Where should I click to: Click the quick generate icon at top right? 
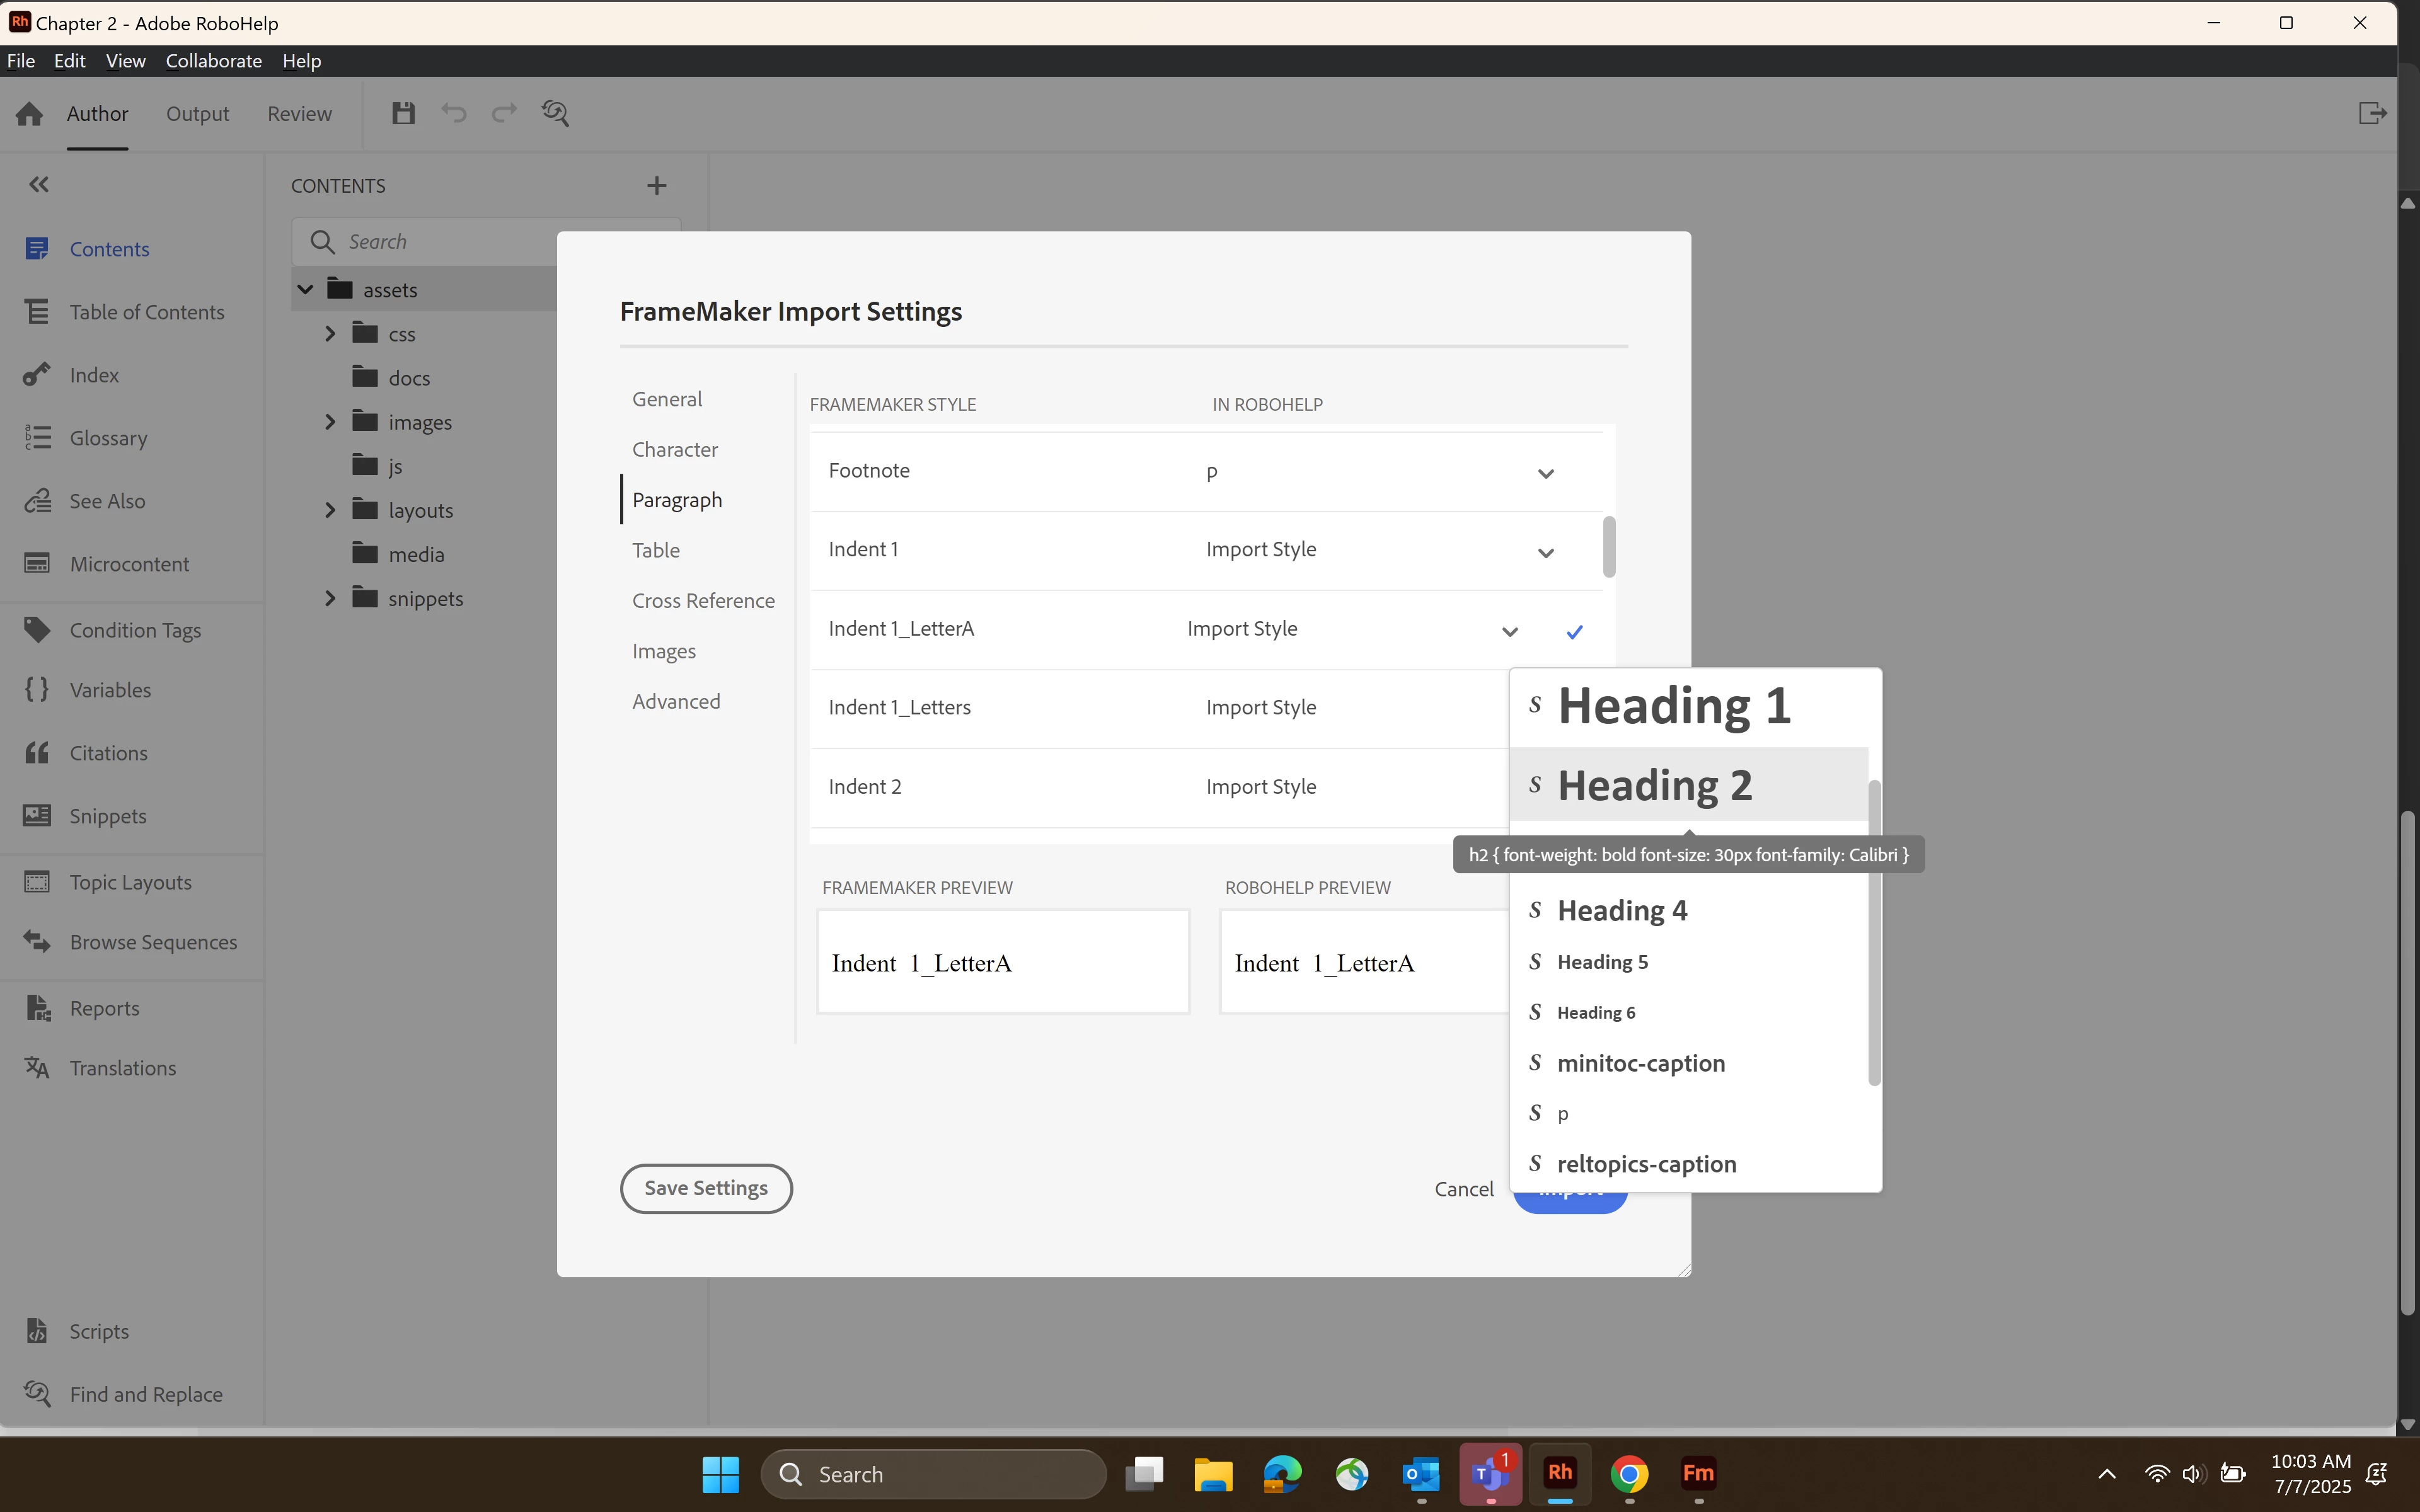click(2372, 113)
